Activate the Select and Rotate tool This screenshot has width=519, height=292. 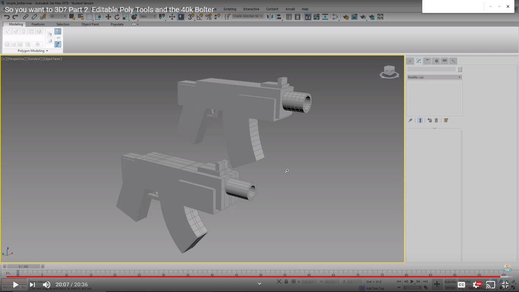point(117,17)
